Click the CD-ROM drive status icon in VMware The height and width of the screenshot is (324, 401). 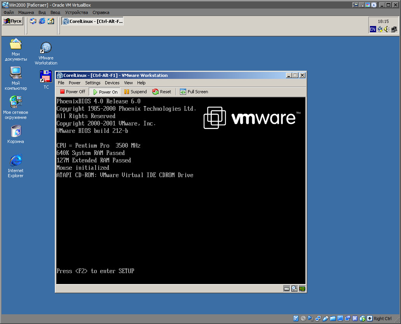(x=295, y=289)
